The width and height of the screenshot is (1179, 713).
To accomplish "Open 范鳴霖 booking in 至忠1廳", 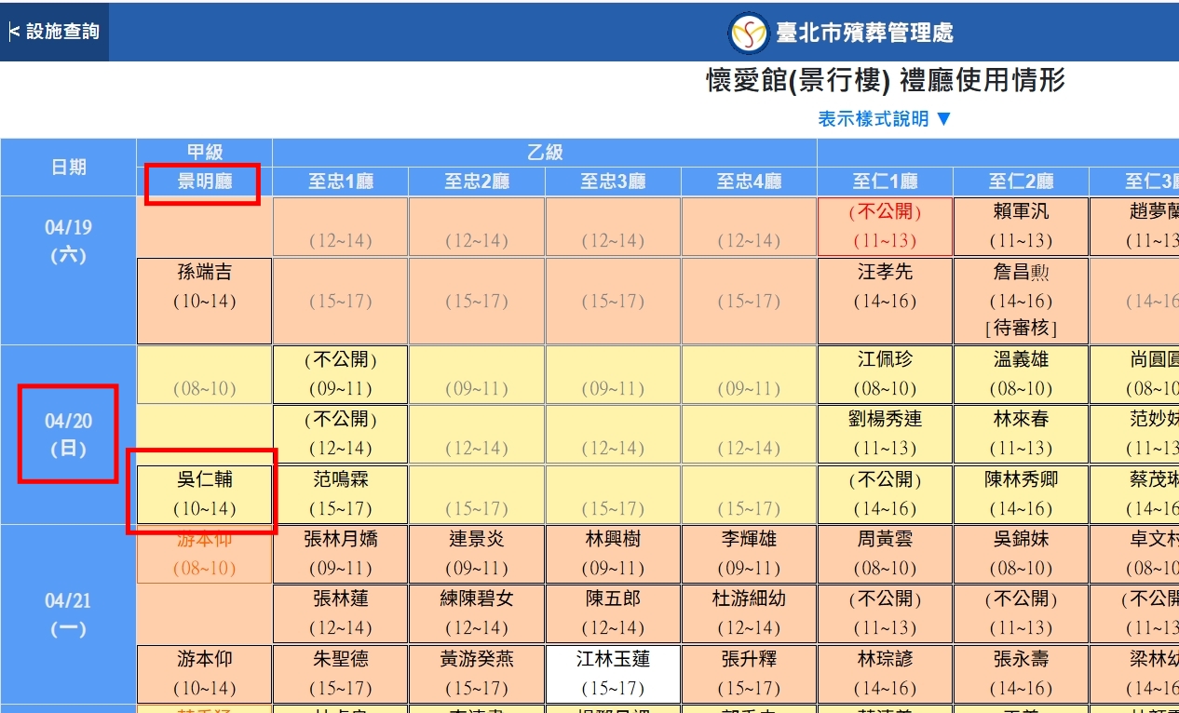I will 341,494.
